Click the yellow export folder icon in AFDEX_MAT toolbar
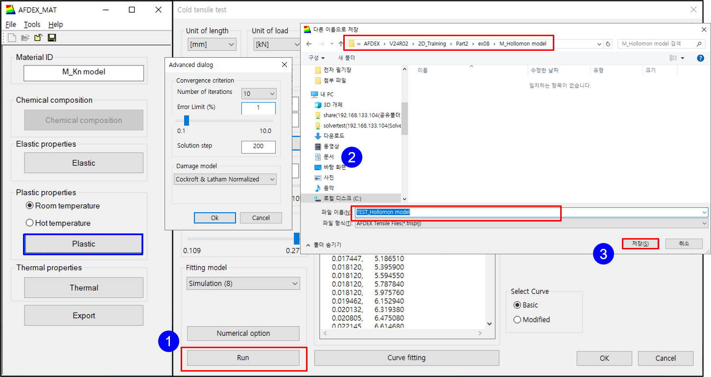Image resolution: width=711 pixels, height=377 pixels. point(38,38)
